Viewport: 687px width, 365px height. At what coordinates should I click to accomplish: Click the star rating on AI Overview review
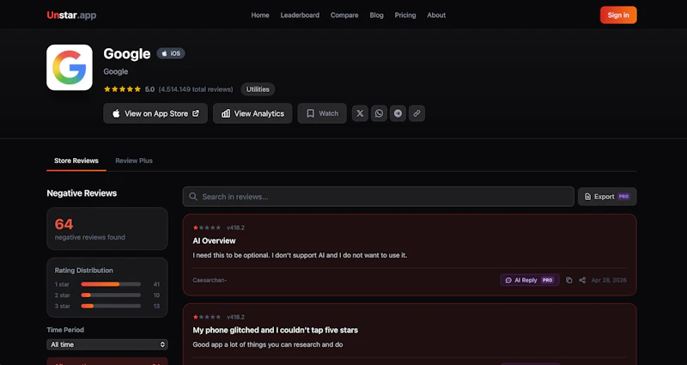click(207, 228)
